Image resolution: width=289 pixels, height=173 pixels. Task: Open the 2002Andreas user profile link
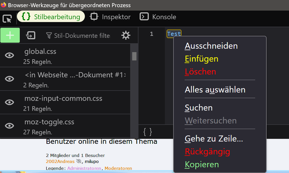click(60, 162)
